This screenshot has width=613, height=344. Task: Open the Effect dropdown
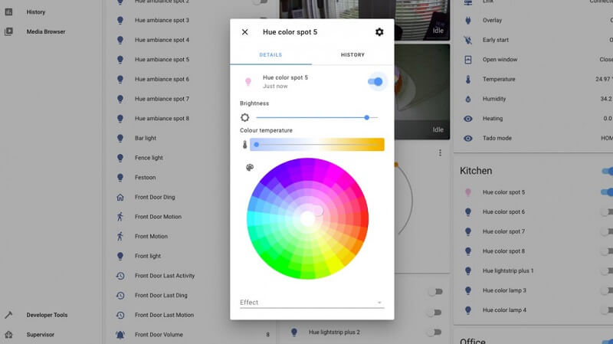pos(312,302)
